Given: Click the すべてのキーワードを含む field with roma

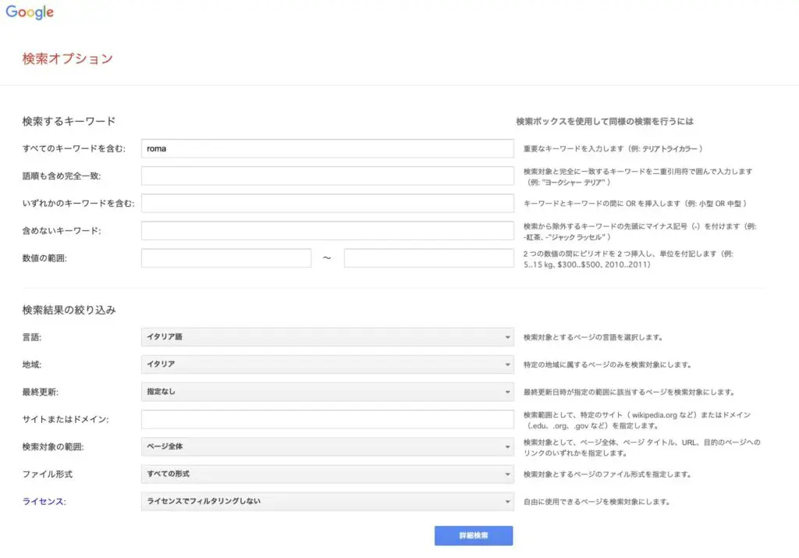Looking at the screenshot, I should (327, 148).
